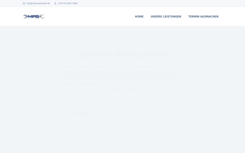This screenshot has width=245, height=153.
Task: Open the HOME menu item
Action: click(139, 17)
